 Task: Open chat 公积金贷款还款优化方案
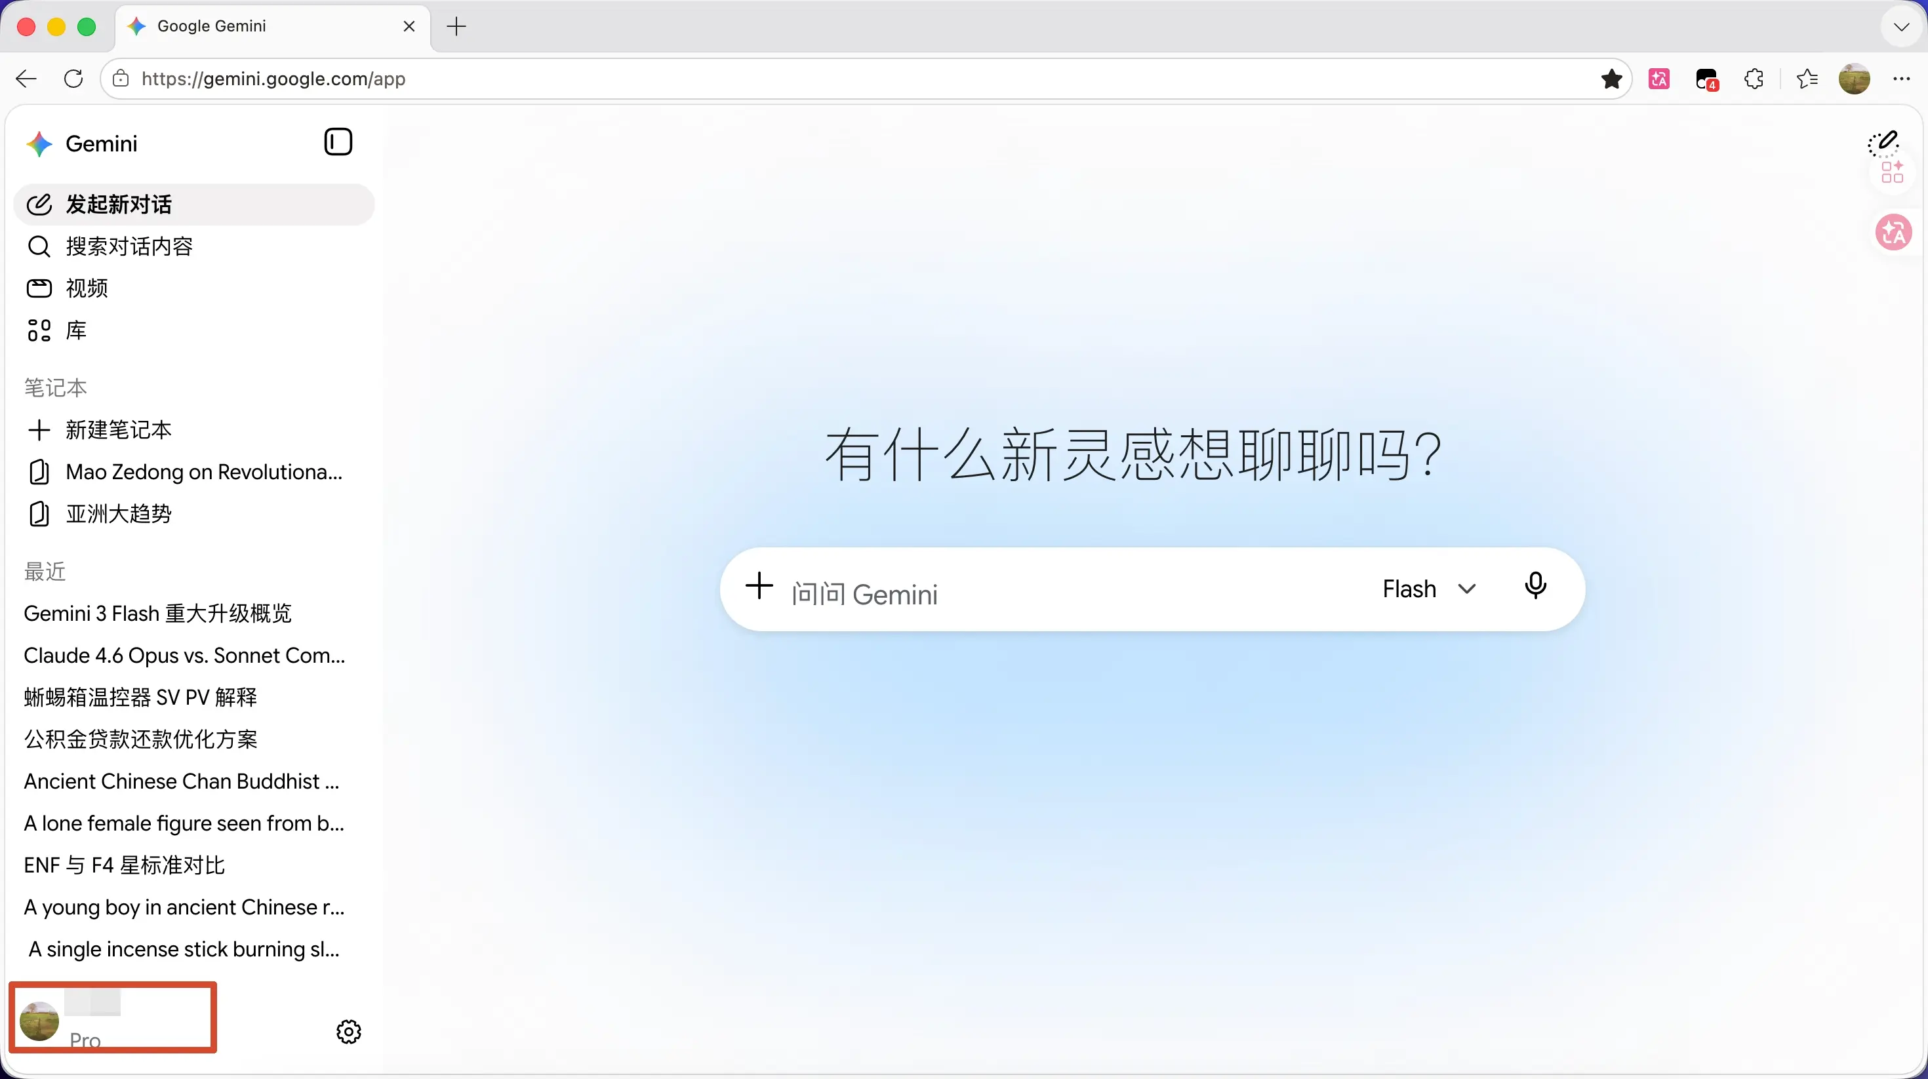coord(194,739)
